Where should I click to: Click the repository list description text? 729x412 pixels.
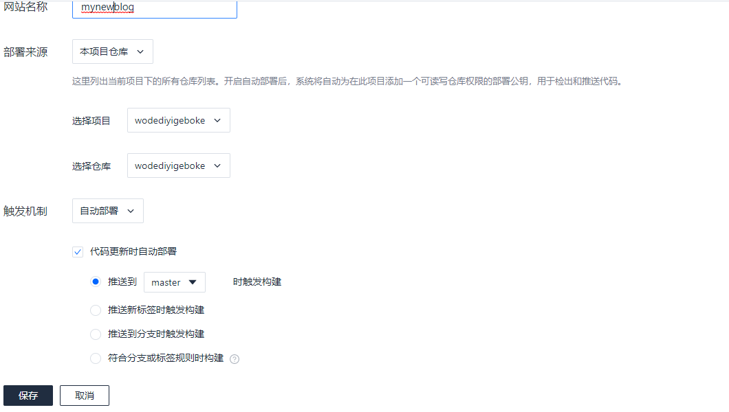347,81
